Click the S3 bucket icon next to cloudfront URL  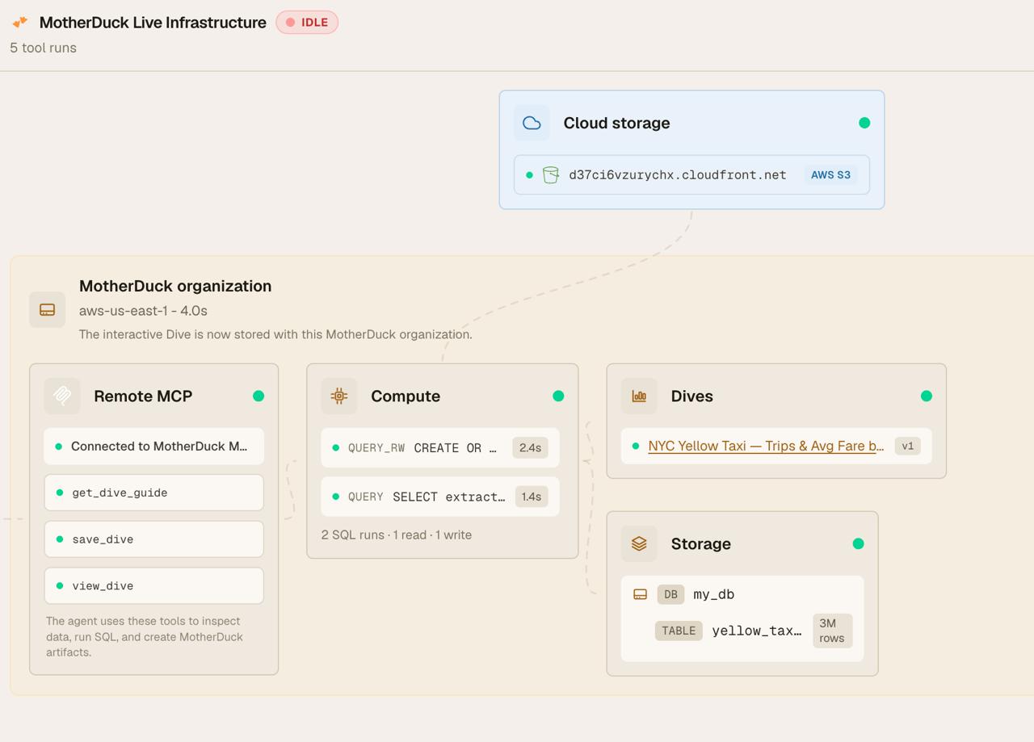tap(551, 175)
